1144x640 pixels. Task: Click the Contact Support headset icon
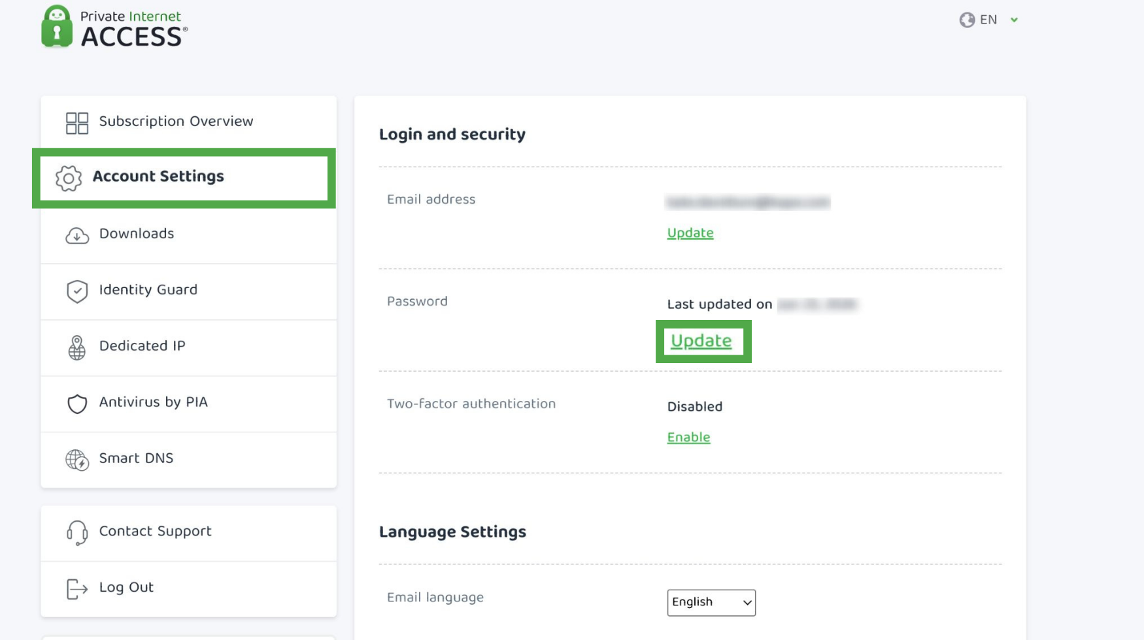[x=77, y=533]
